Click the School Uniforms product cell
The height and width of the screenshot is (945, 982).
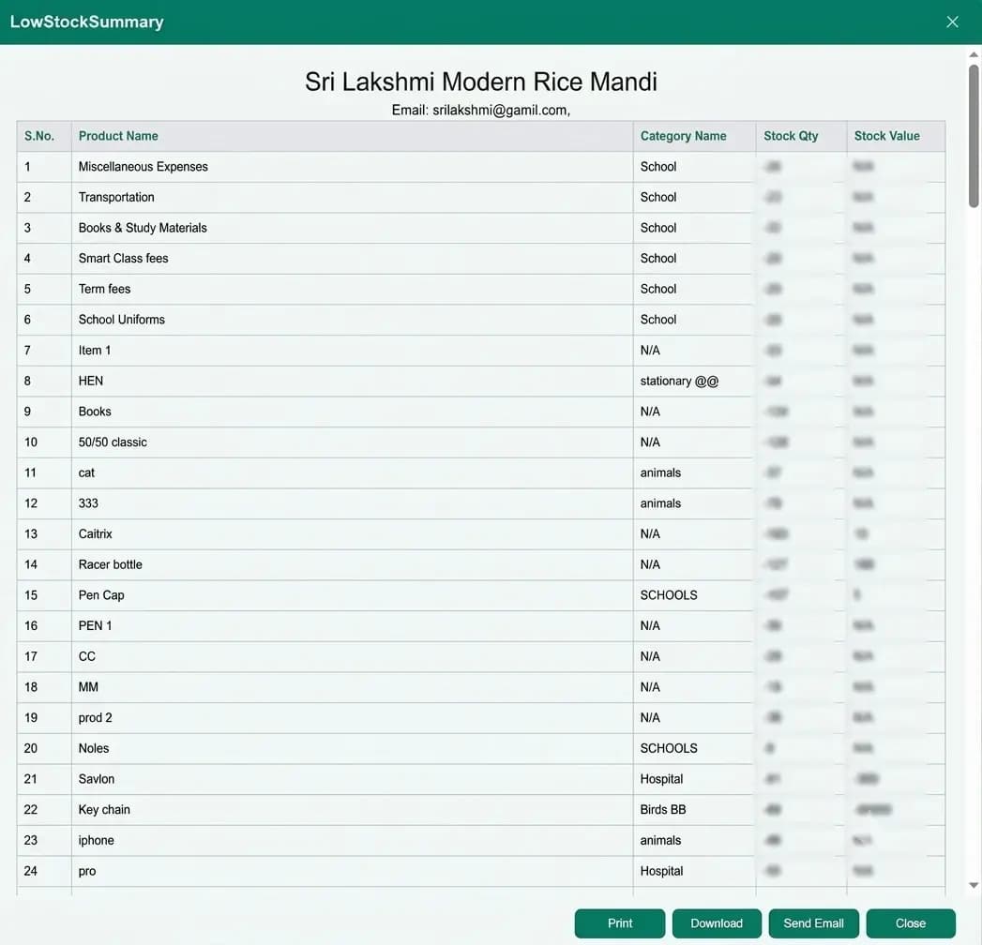click(352, 320)
